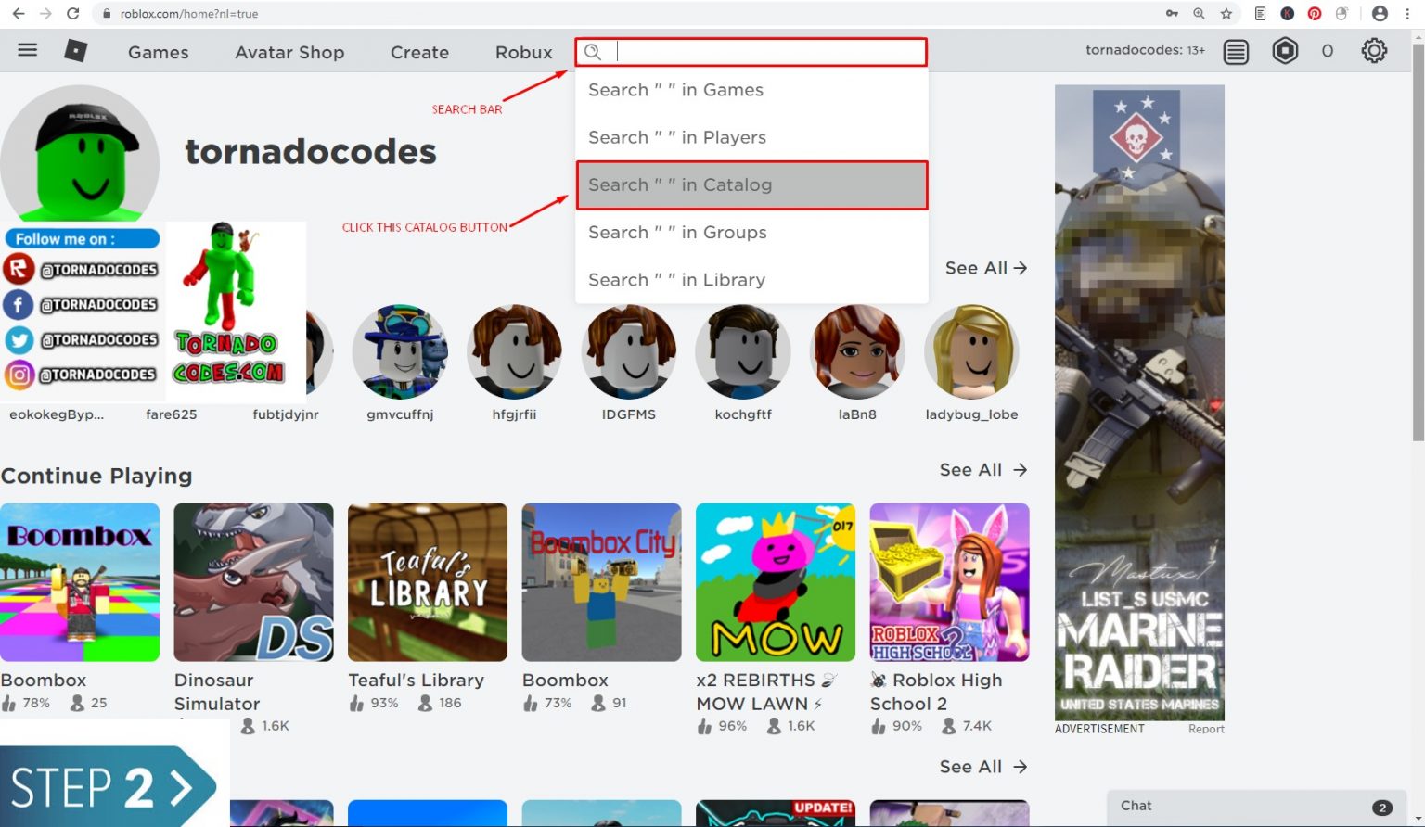Click the Marine Raider advertisement banner
This screenshot has width=1425, height=827.
pyautogui.click(x=1139, y=403)
